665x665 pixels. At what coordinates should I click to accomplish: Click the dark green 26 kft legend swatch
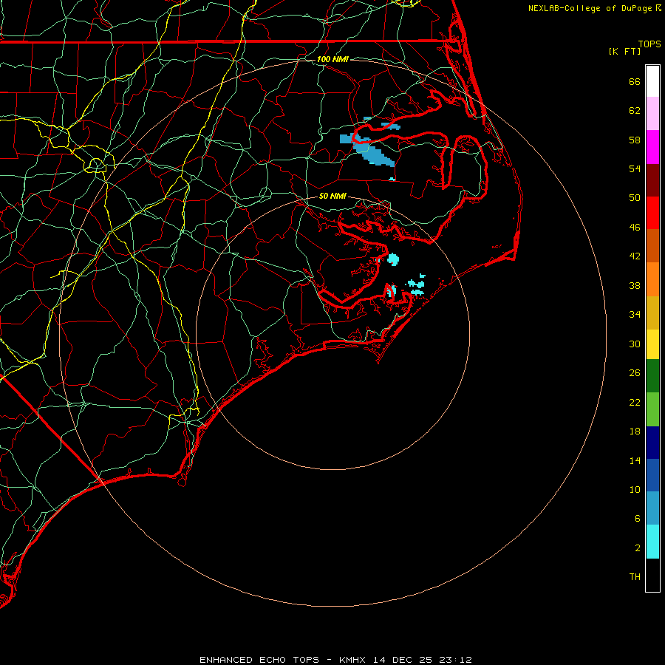pyautogui.click(x=652, y=375)
